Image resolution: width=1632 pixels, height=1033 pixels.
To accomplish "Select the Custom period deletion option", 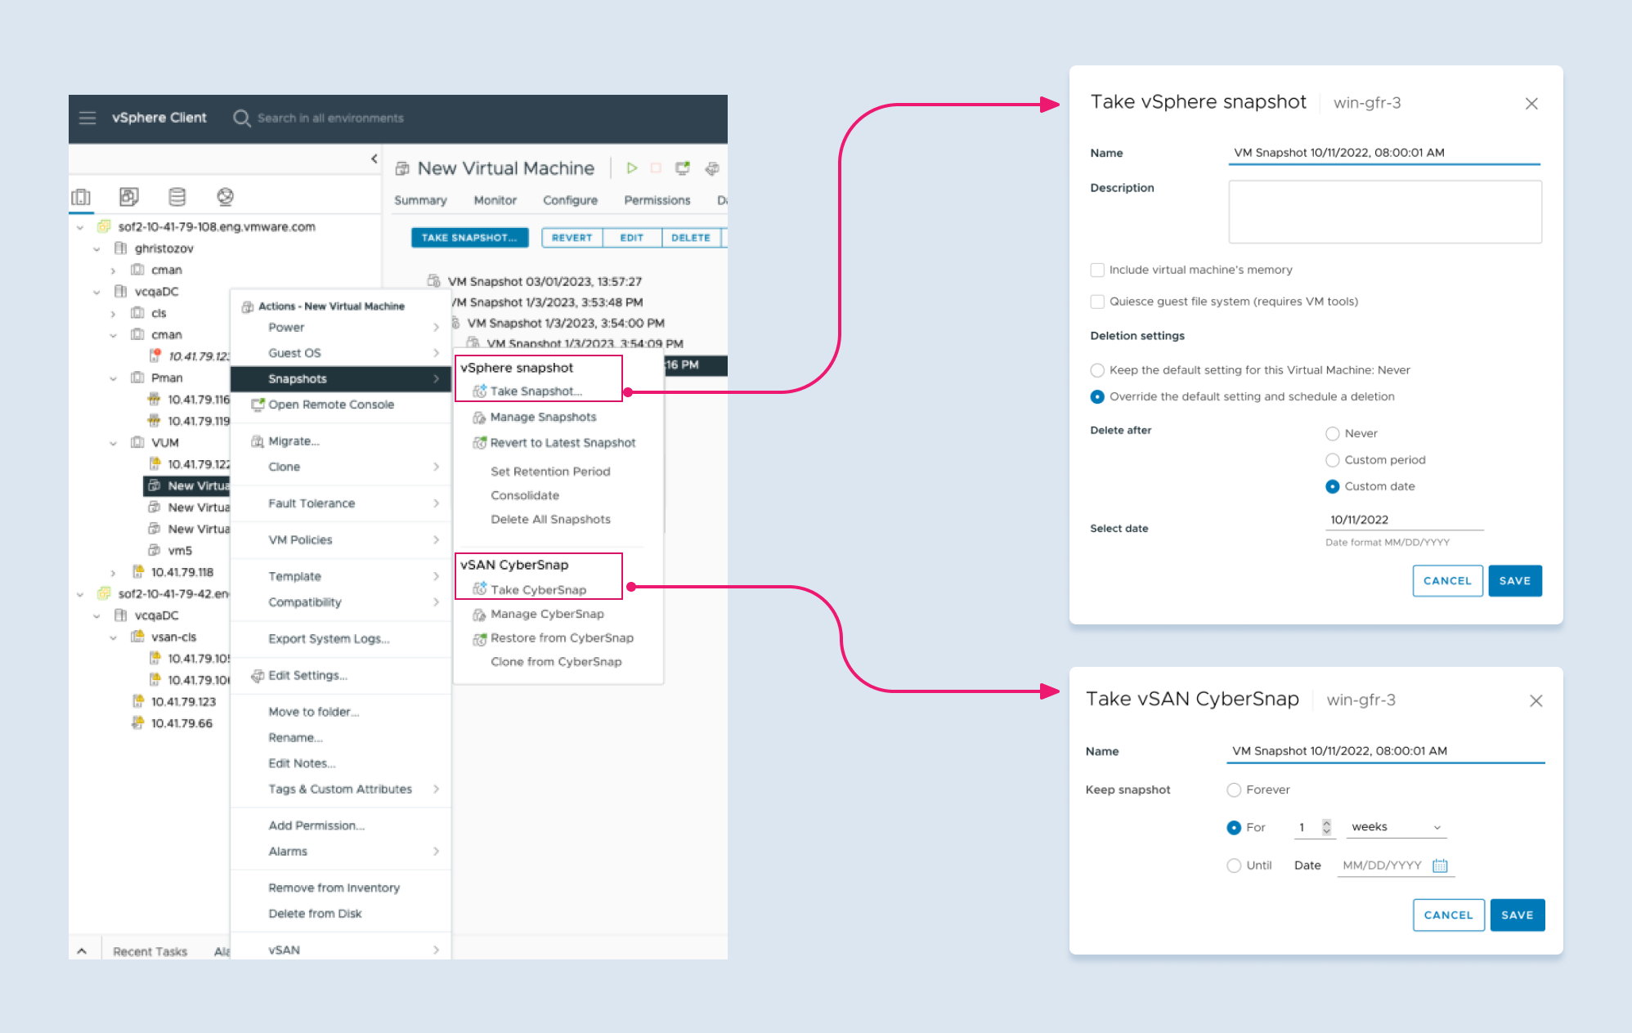I will click(1334, 460).
